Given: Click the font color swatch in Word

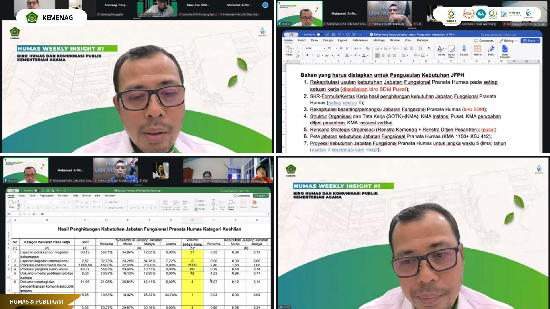Looking at the screenshot, I should point(364,55).
